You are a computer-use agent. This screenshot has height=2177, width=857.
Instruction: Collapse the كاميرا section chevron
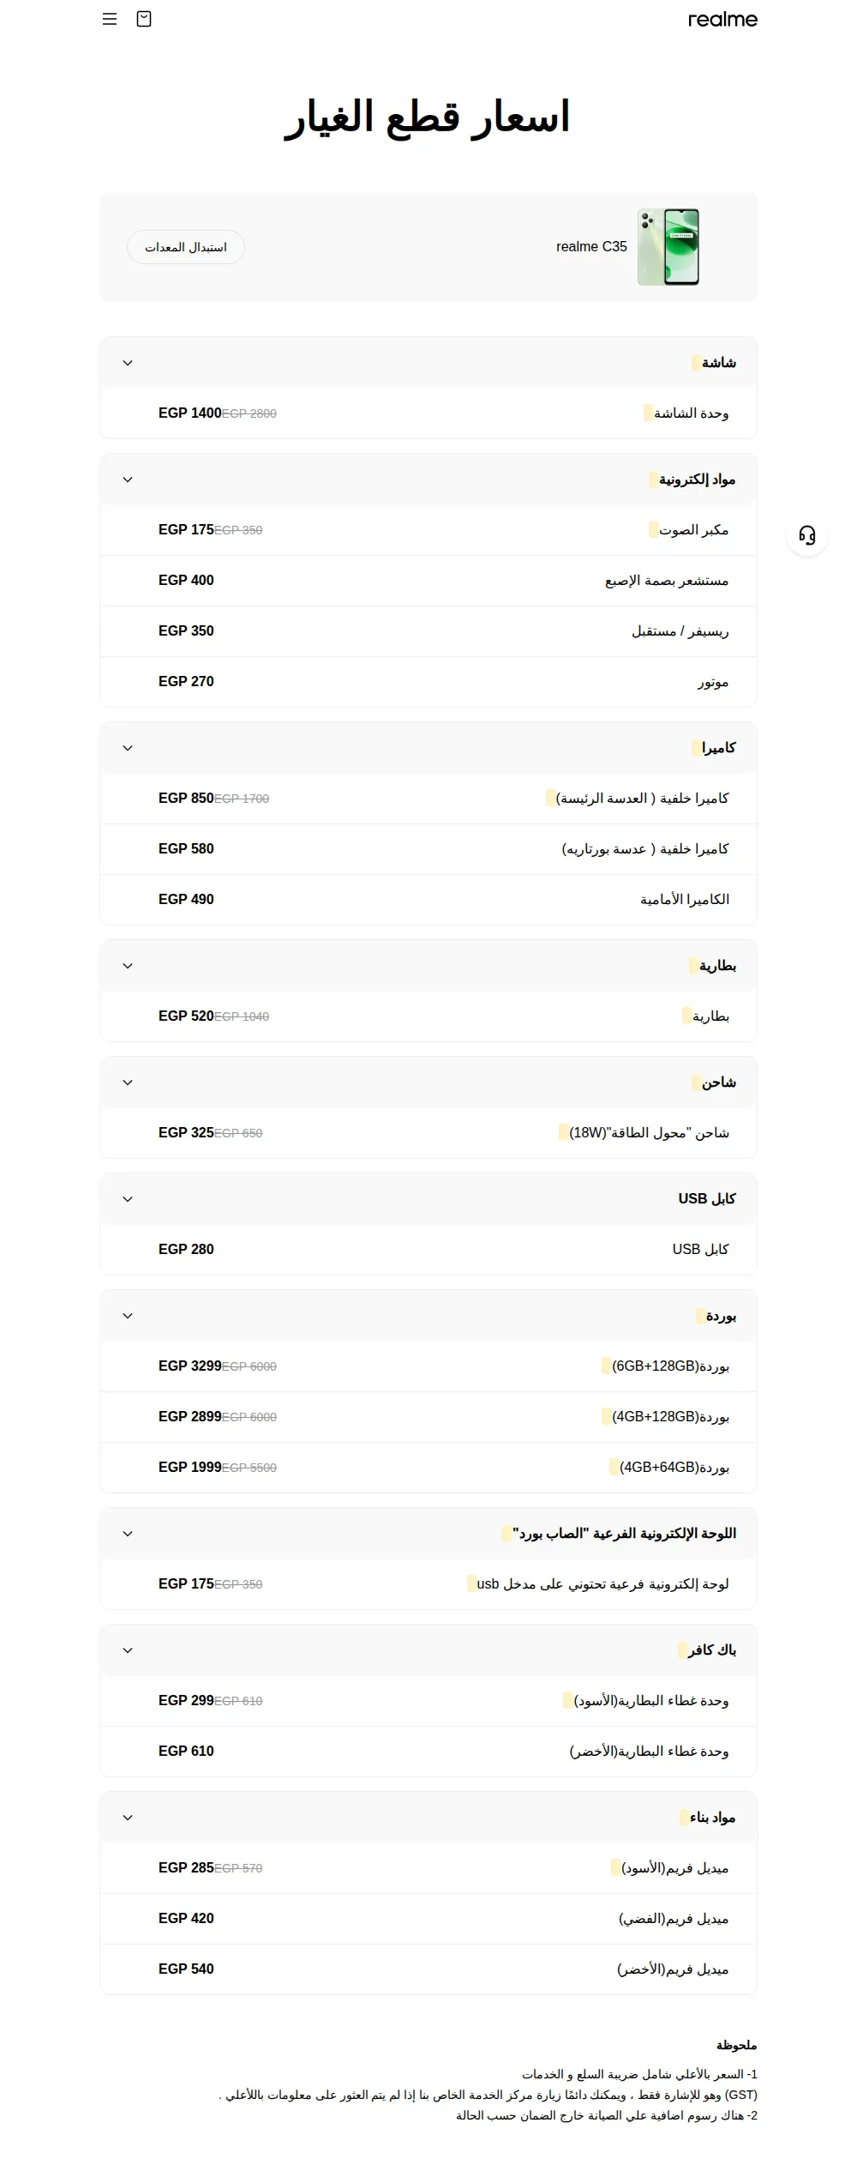coord(128,748)
